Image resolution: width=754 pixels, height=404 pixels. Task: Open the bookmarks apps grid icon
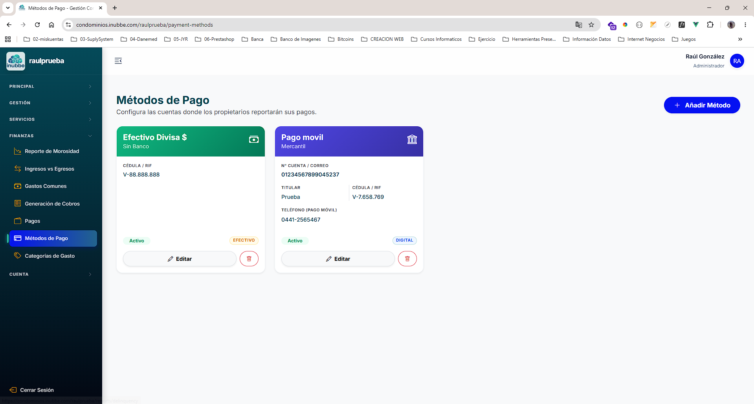pyautogui.click(x=8, y=39)
